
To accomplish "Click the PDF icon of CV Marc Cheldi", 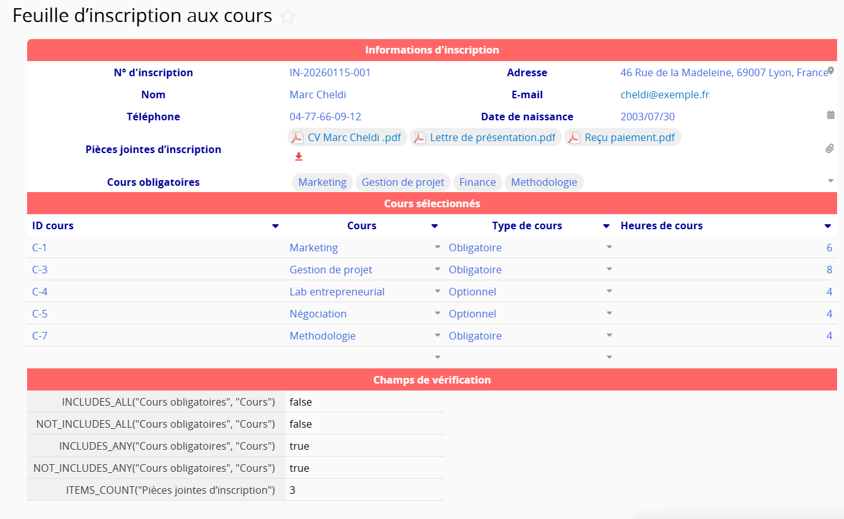I will (298, 138).
